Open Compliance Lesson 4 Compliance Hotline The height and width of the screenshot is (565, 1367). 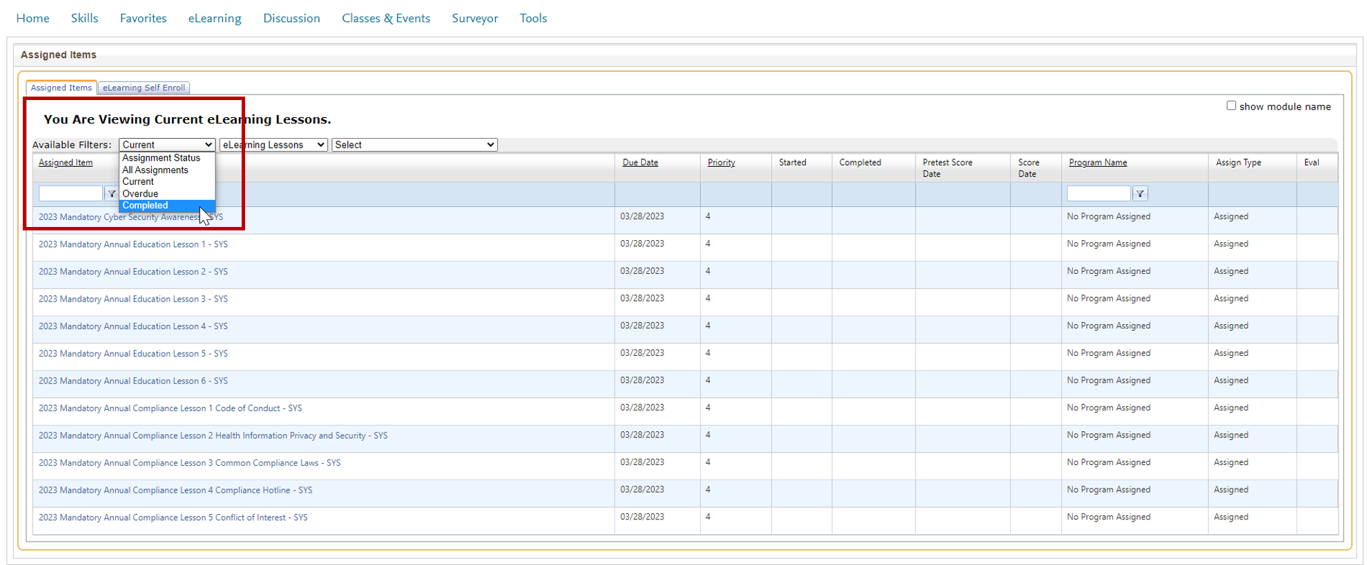pyautogui.click(x=175, y=490)
